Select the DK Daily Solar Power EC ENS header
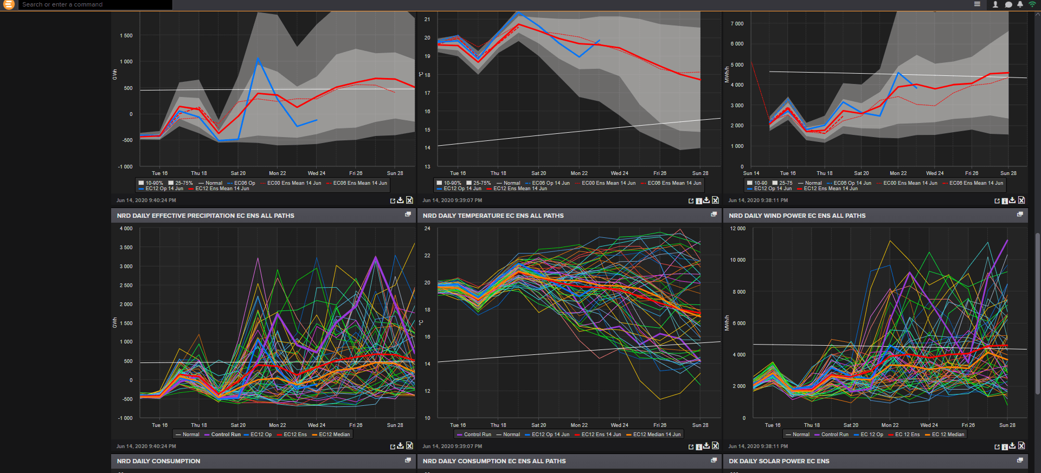 point(779,461)
